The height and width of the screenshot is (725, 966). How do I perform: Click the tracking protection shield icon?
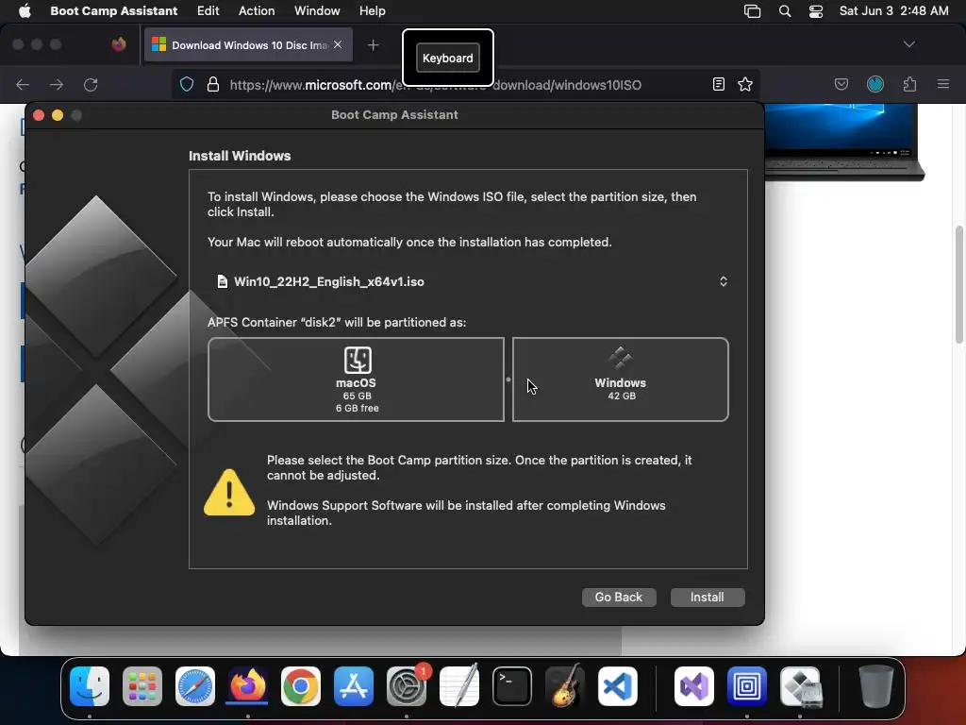(187, 84)
